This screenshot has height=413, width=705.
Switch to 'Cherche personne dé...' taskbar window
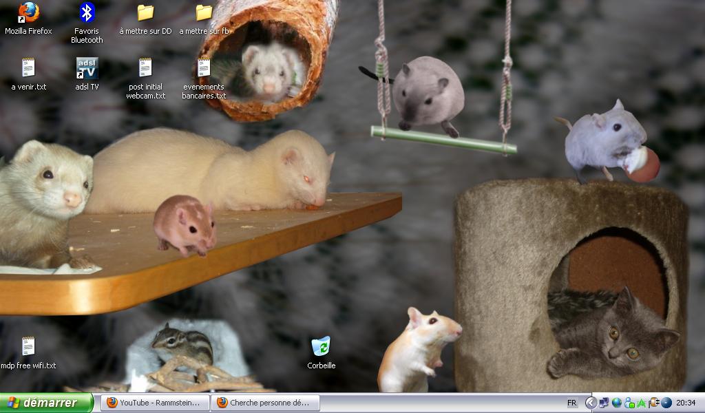[266, 403]
